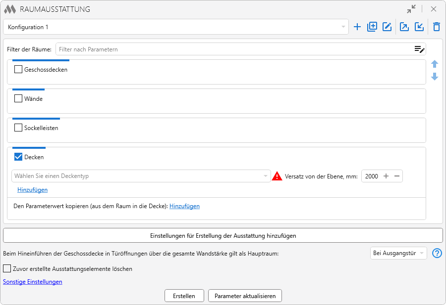Duplicate the current configuration
The height and width of the screenshot is (305, 446).
point(372,27)
